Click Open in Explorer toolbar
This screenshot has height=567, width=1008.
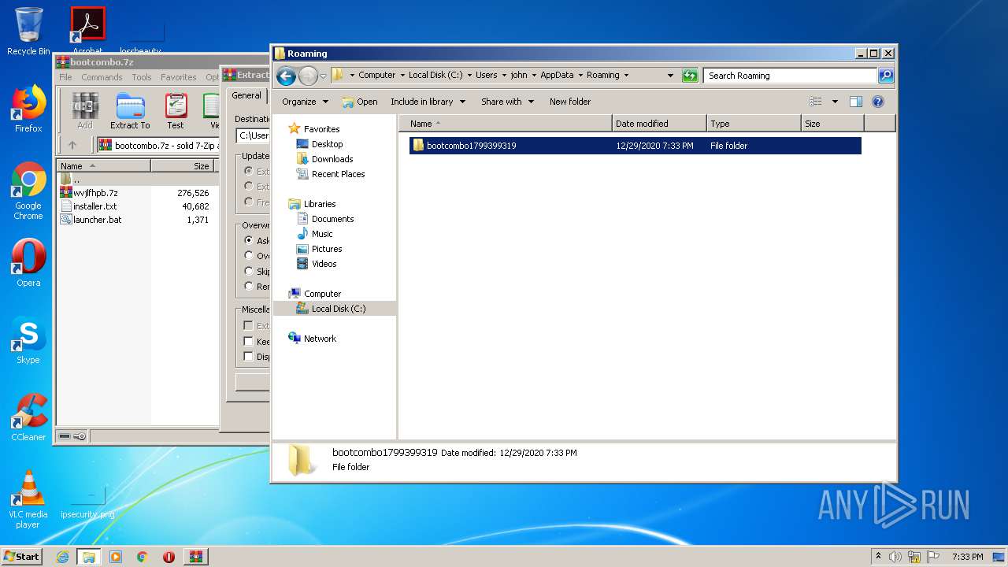coord(360,102)
